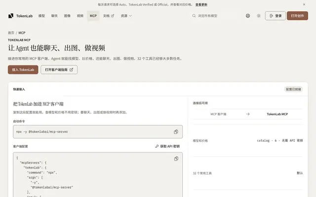Click the TokenLab MCP label

tap(277, 114)
